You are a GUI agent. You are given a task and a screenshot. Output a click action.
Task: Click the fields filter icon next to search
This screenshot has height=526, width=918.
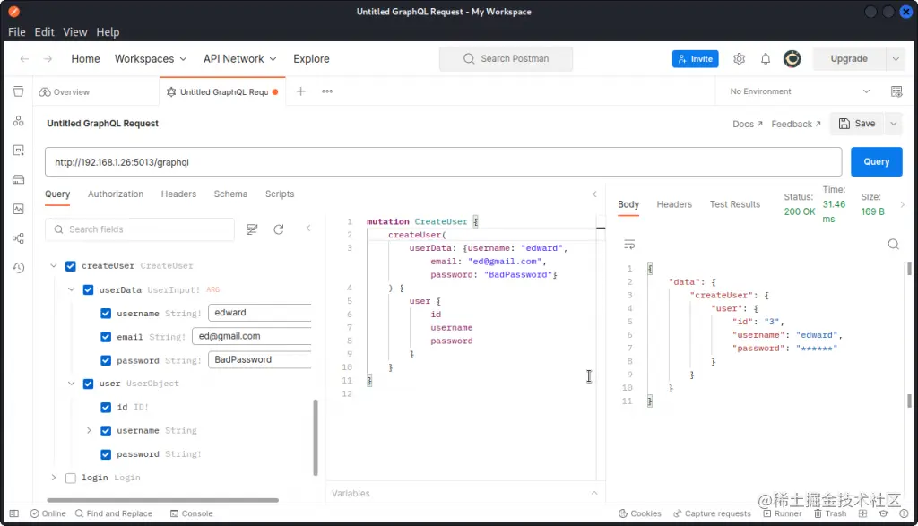click(252, 229)
